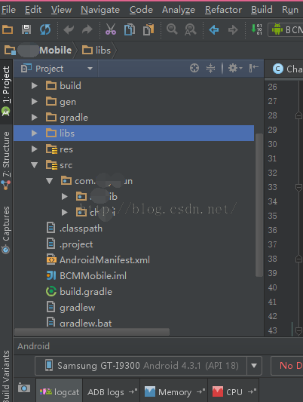Screen dimensions: 303x402
Task: Click the Copy icon in toolbar
Action: [130, 29]
